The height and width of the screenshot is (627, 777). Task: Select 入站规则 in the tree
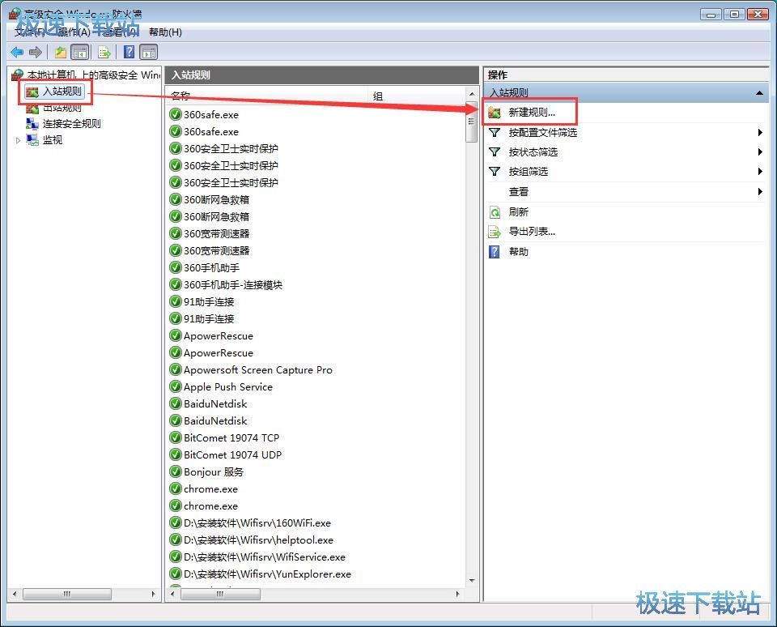(62, 92)
